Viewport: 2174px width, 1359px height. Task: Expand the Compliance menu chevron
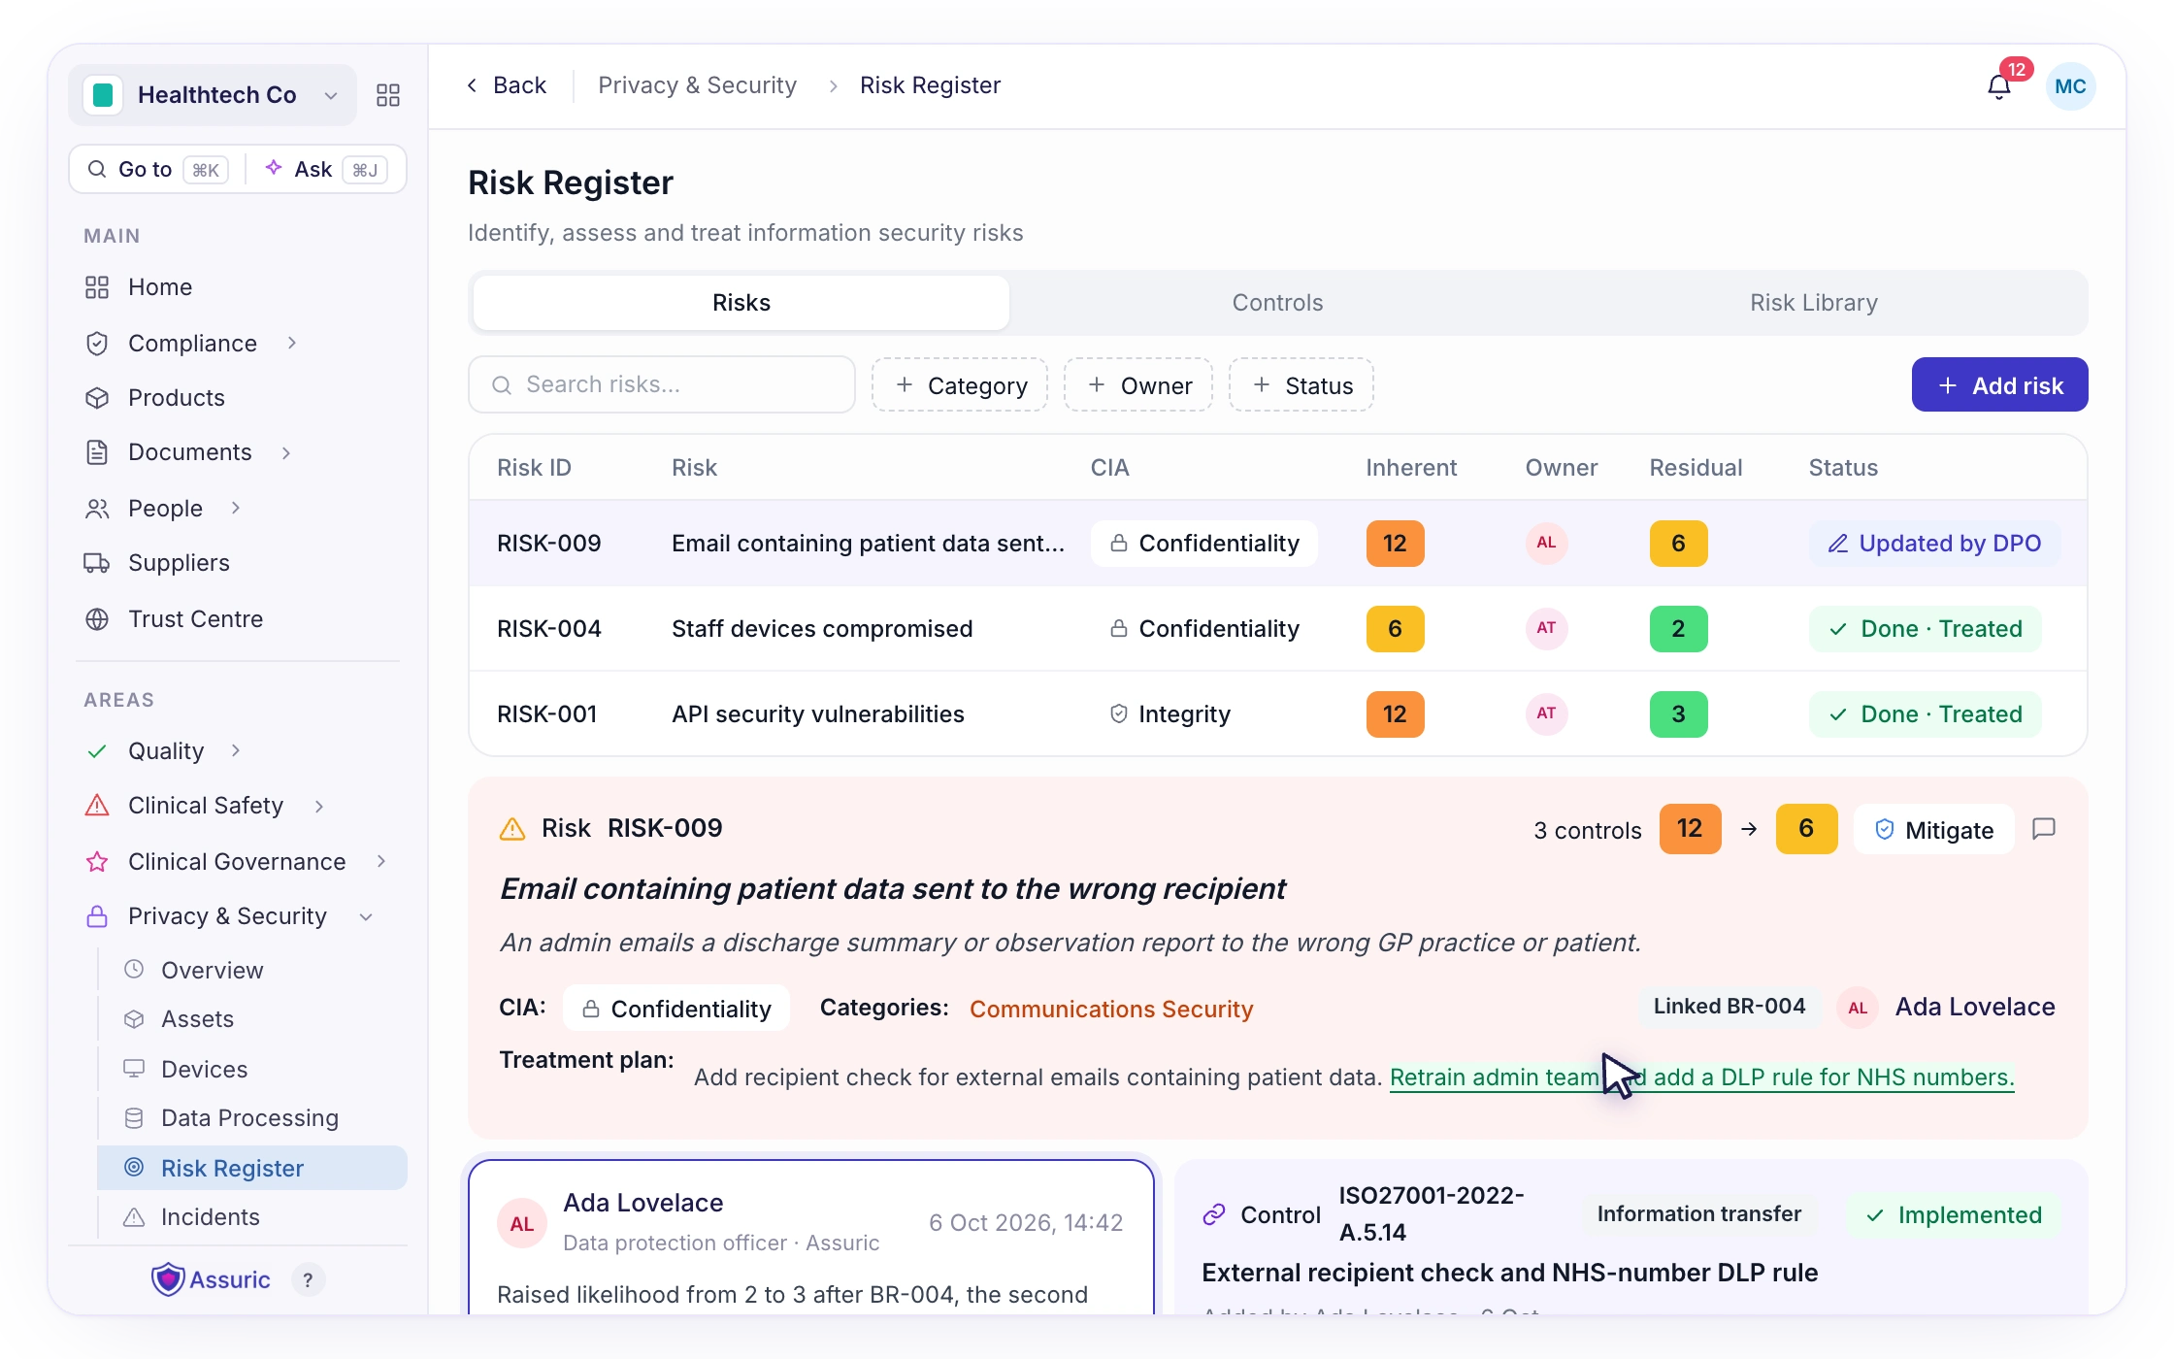(x=292, y=343)
